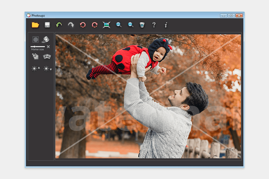The height and width of the screenshot is (179, 269).
Task: Undo the last edit
Action: coord(59,25)
